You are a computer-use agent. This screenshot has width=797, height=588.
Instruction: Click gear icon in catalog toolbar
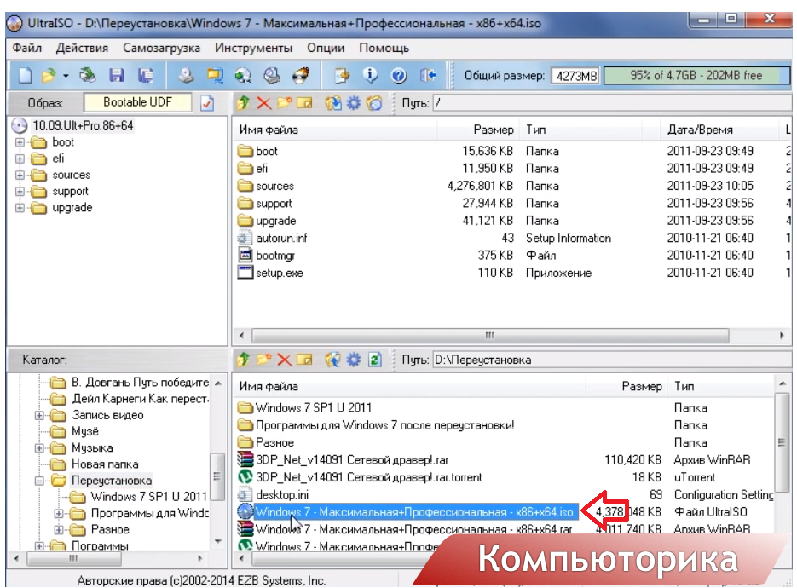click(354, 360)
